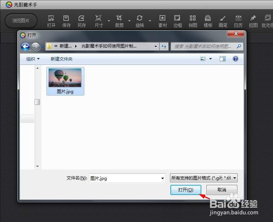Select the 尺寸 (Size) tool

(x=99, y=21)
